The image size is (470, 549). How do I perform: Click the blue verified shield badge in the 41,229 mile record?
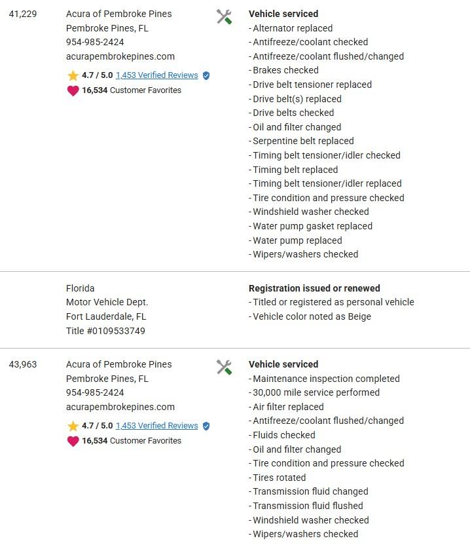[x=206, y=76]
